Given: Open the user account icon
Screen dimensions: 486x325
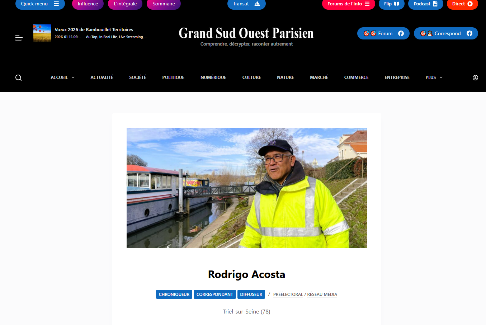Looking at the screenshot, I should [475, 77].
